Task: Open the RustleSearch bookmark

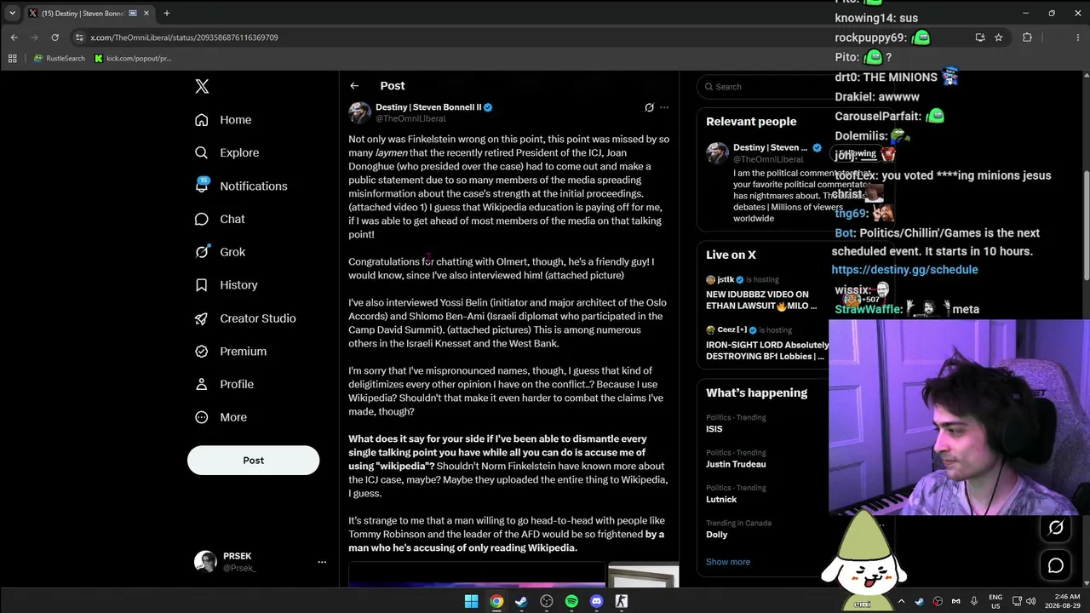Action: click(59, 59)
